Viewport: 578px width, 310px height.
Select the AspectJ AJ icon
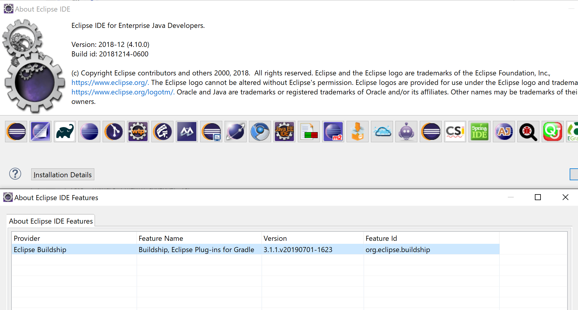(504, 132)
